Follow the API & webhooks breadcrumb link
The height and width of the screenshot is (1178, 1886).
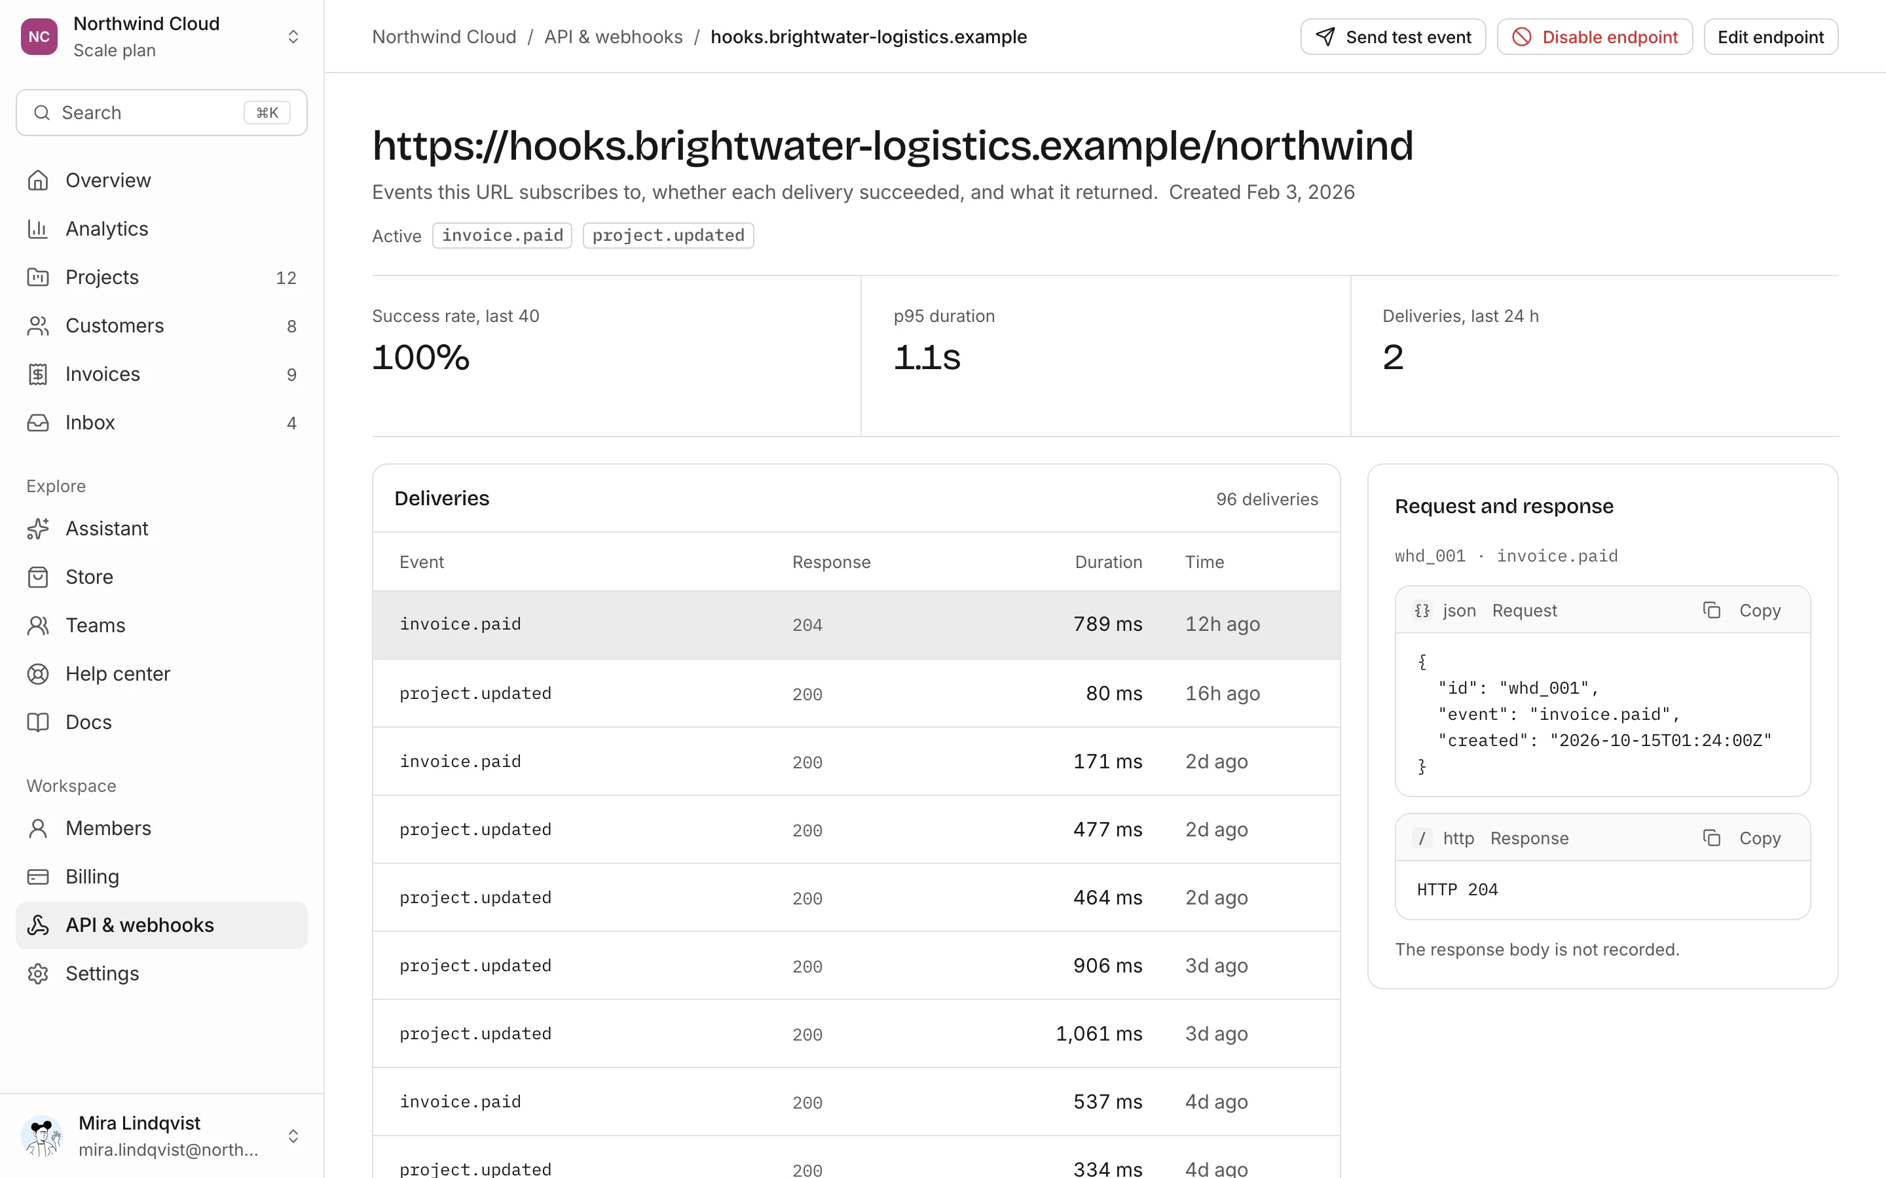614,37
